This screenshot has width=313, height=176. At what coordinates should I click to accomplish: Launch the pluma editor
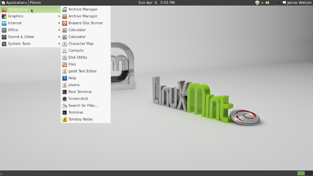[86, 85]
